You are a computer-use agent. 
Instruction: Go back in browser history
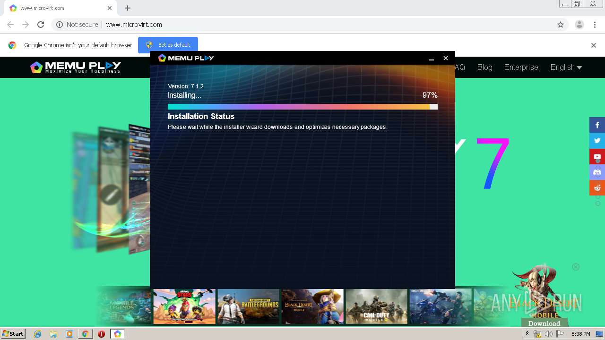click(x=10, y=25)
